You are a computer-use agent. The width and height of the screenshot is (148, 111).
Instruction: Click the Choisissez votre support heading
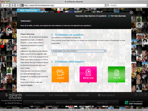click(70, 62)
